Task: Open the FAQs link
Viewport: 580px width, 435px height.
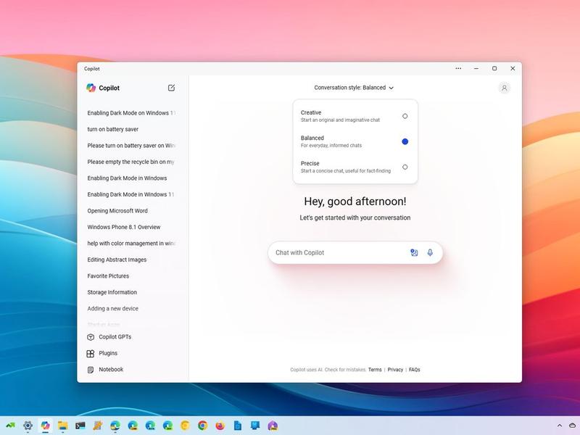Action: click(x=414, y=370)
